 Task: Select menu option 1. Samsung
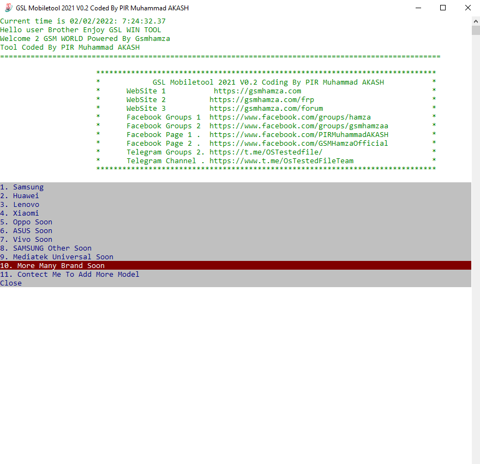236,187
